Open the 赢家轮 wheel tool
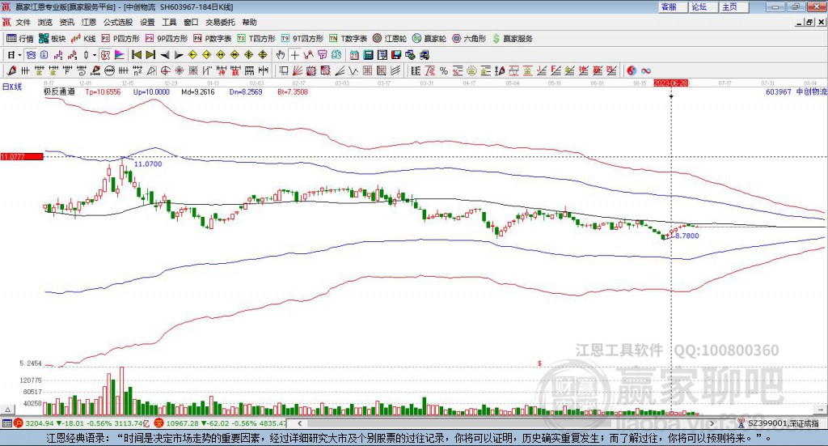 click(x=429, y=39)
